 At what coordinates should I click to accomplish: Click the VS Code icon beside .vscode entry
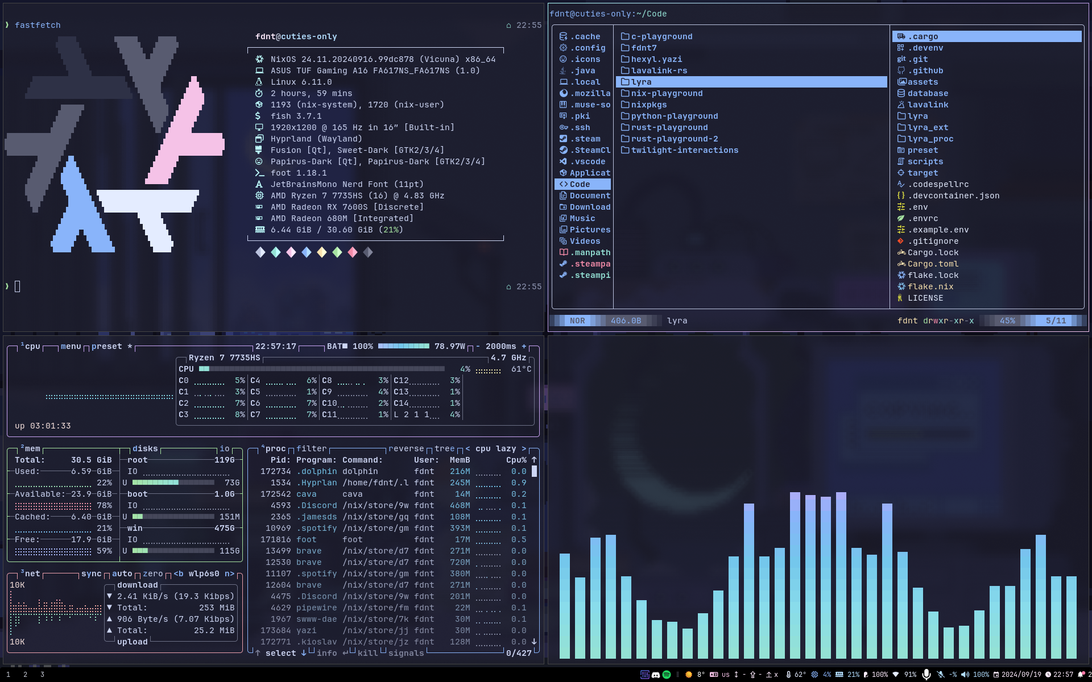(x=563, y=161)
